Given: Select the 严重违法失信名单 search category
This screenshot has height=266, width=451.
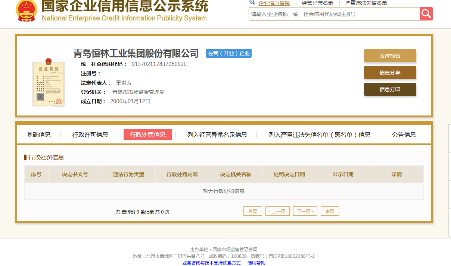Looking at the screenshot, I should click(x=366, y=3).
